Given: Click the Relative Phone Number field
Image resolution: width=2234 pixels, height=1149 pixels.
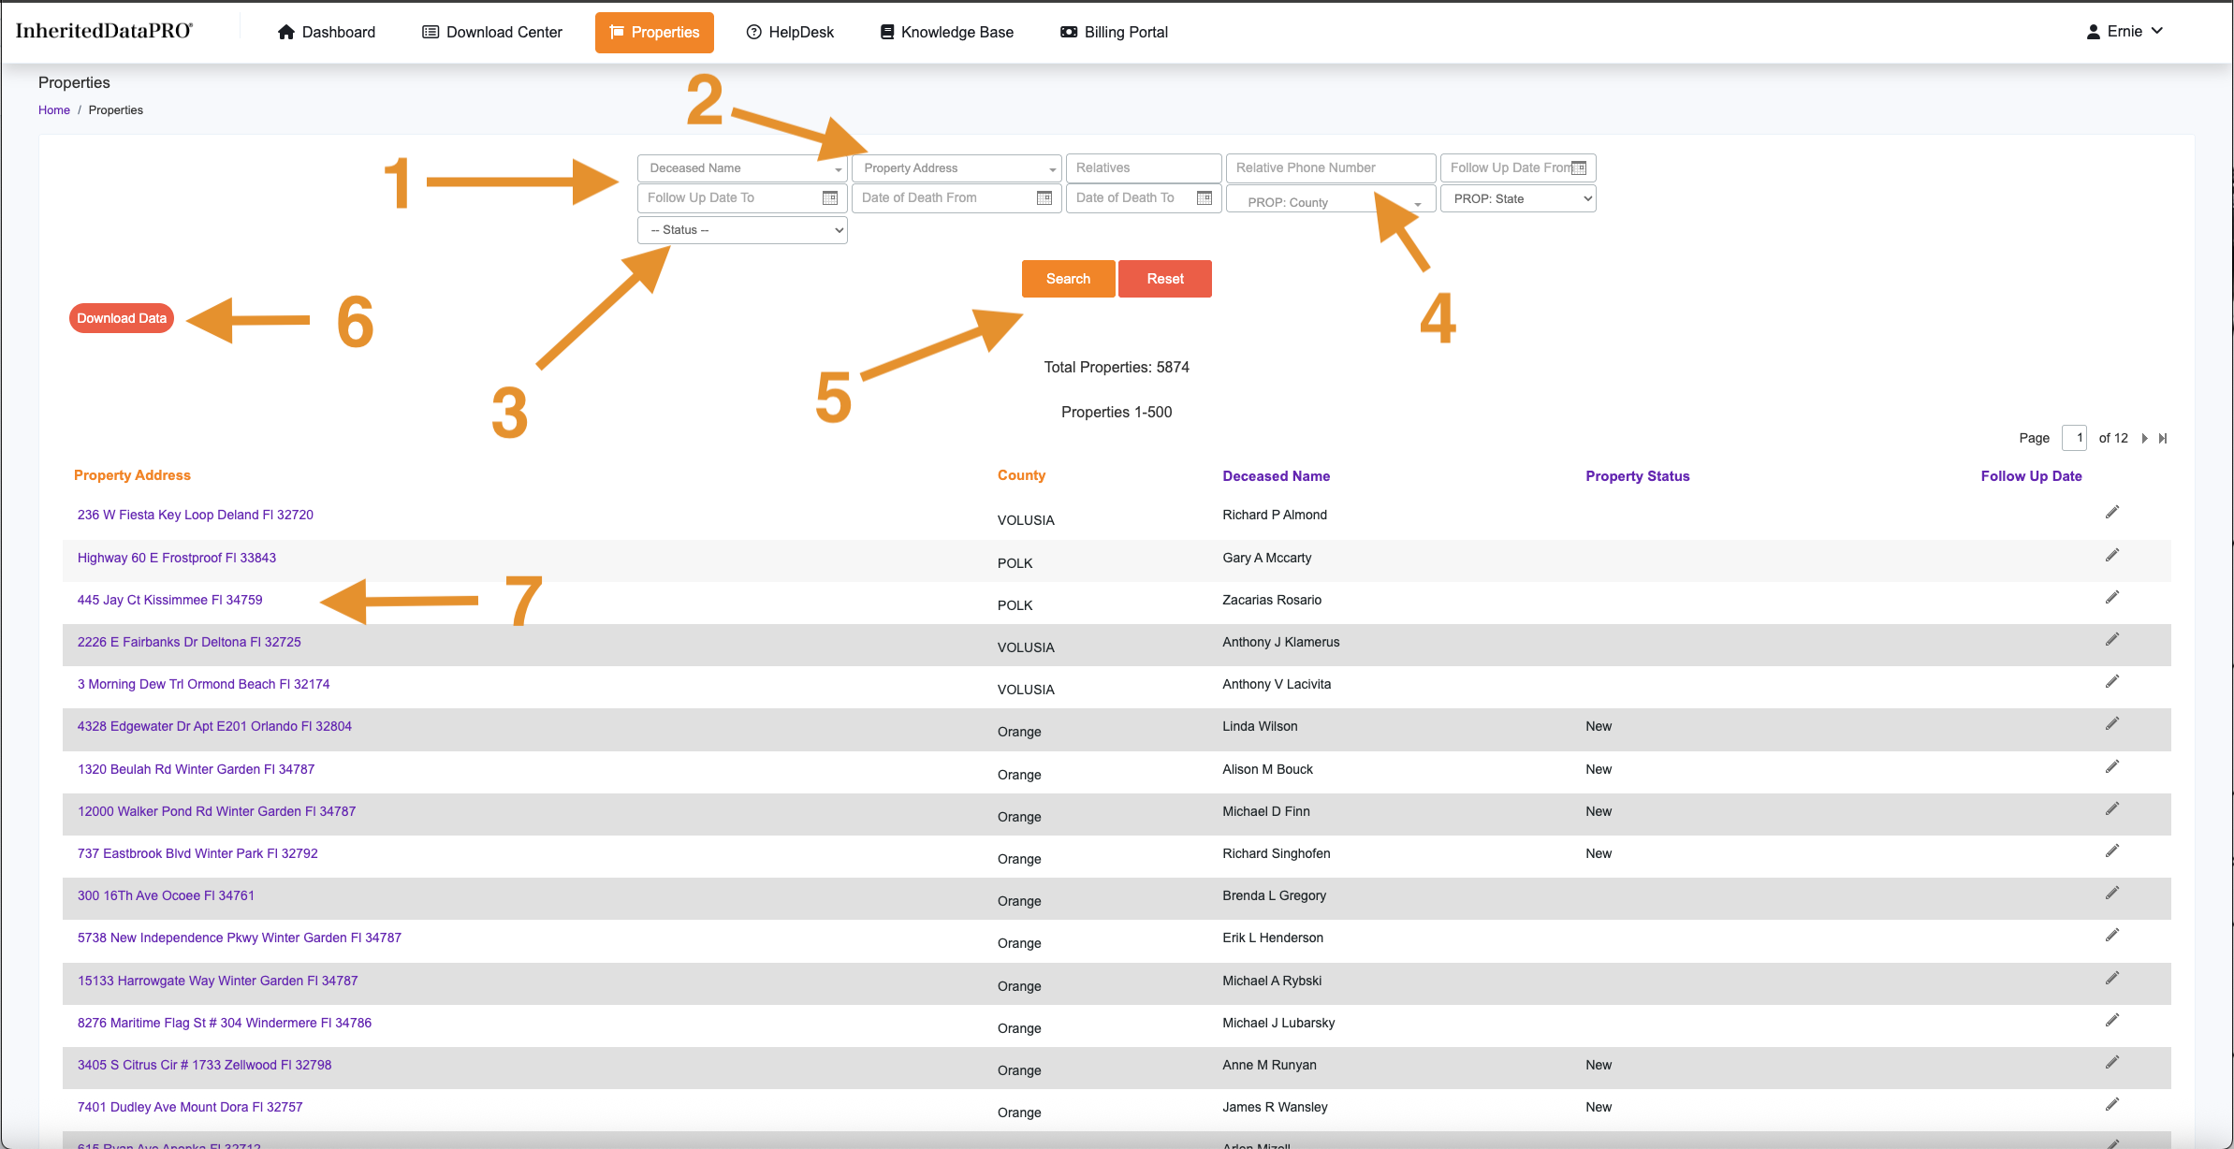Looking at the screenshot, I should tap(1330, 167).
